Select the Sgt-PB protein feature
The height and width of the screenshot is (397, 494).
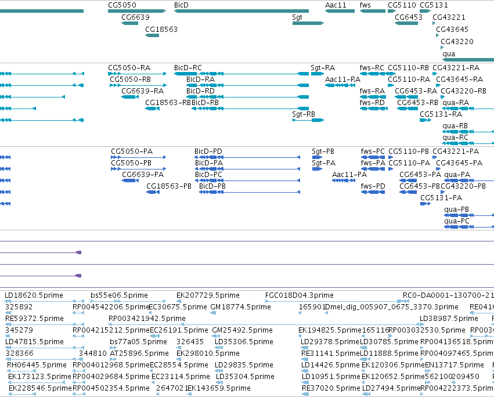[317, 157]
